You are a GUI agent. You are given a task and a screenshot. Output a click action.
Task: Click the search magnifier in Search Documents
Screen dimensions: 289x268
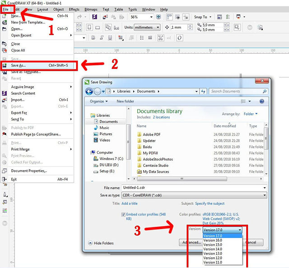(x=265, y=91)
